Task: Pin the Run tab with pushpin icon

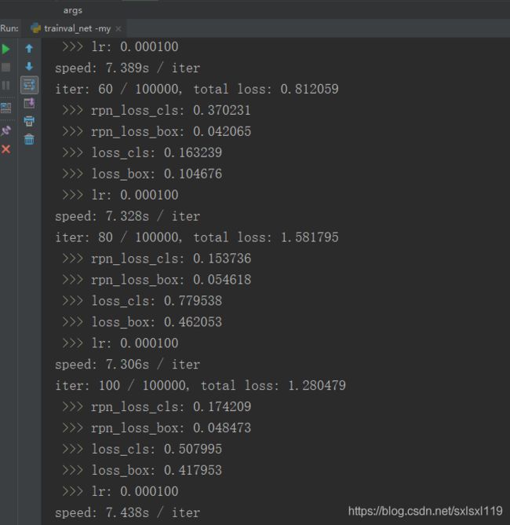Action: coord(5,130)
